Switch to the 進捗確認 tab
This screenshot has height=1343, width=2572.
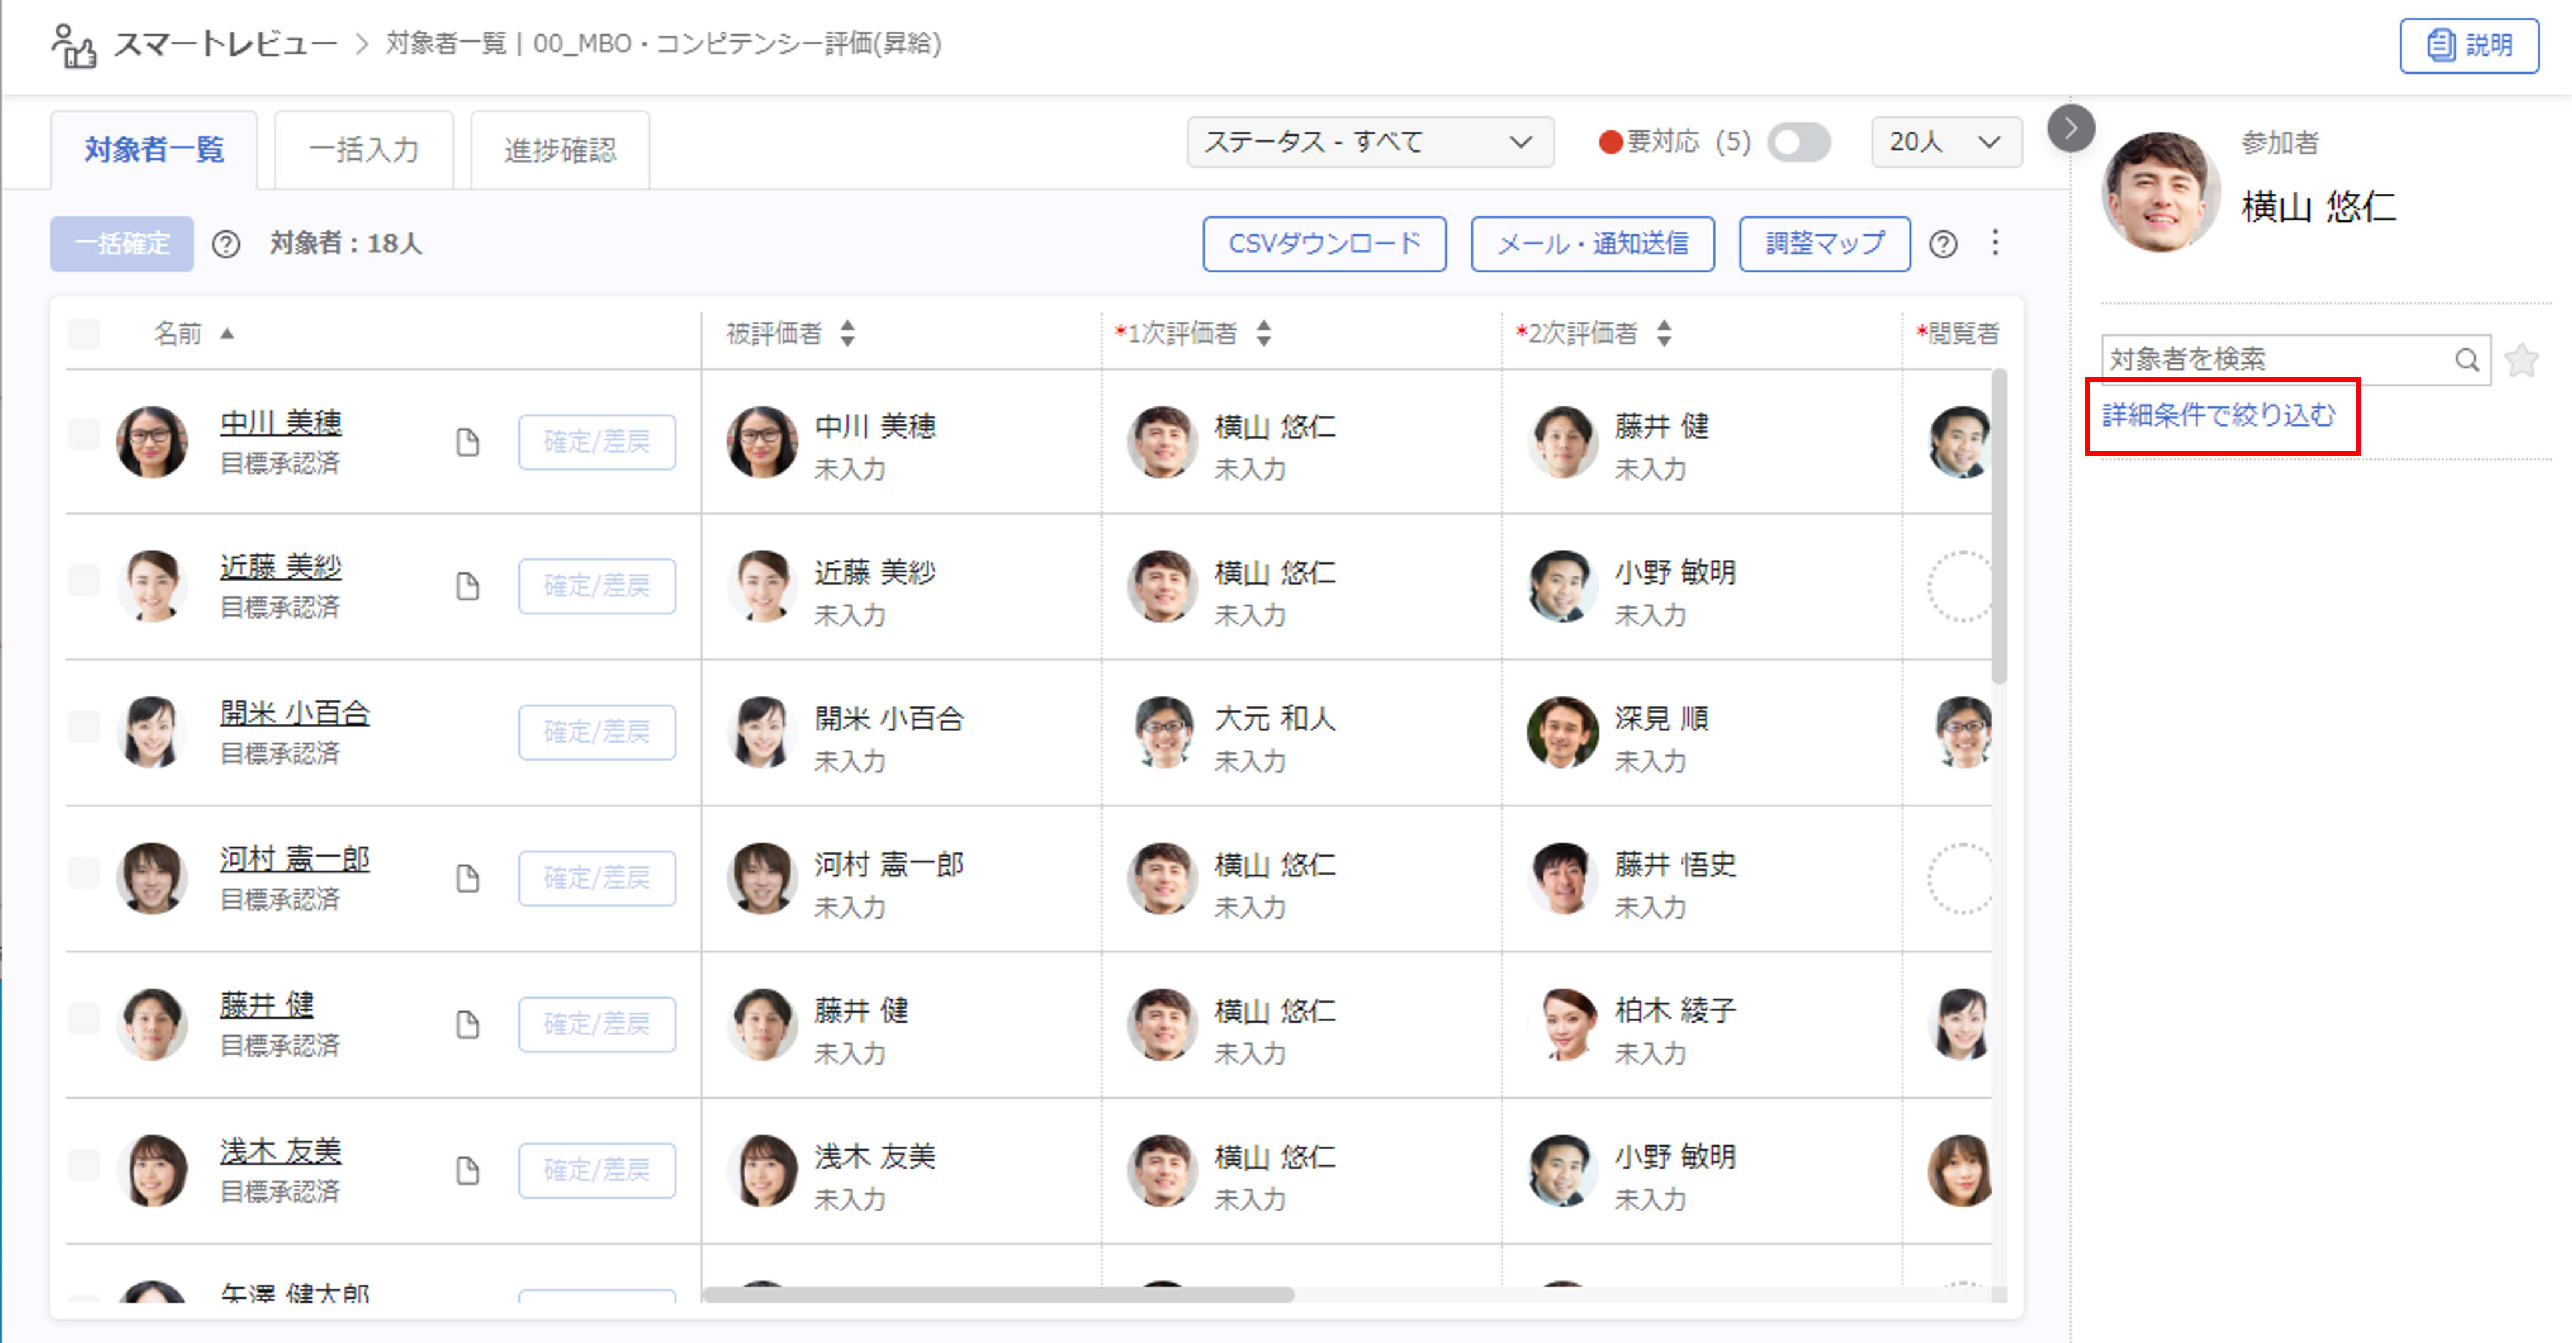point(559,150)
